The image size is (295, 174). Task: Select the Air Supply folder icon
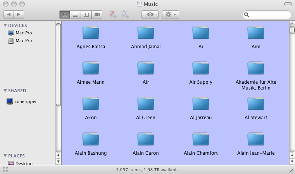click(x=201, y=68)
